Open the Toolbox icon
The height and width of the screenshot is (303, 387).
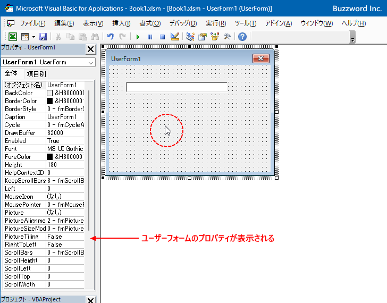coord(227,37)
